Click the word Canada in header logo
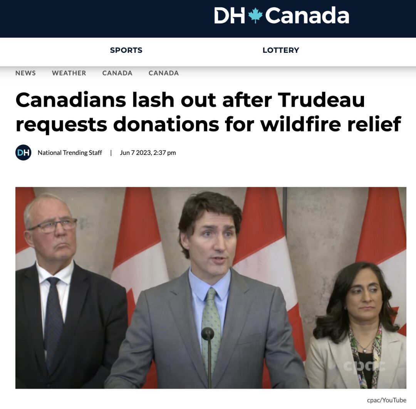Image resolution: width=416 pixels, height=409 pixels. [x=307, y=15]
